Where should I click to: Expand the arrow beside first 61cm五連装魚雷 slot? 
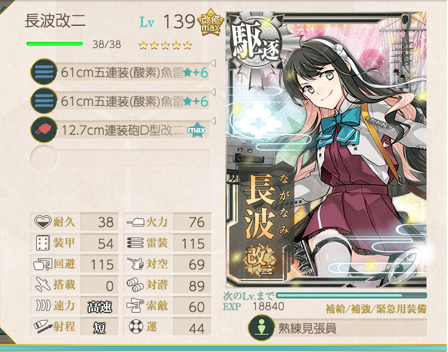click(213, 63)
